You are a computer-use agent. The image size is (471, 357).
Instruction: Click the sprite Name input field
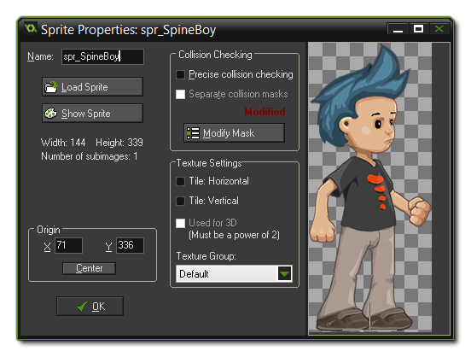[102, 56]
